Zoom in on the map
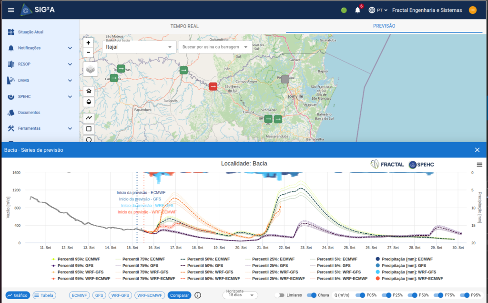 (x=88, y=43)
